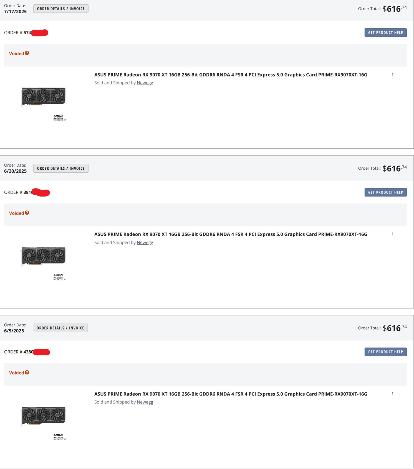
Task: Open Newegg seller link in 7/17/2025 order
Action: click(x=145, y=83)
